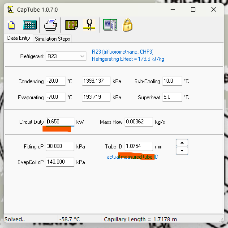Maximize the CapTube window

click(193, 10)
